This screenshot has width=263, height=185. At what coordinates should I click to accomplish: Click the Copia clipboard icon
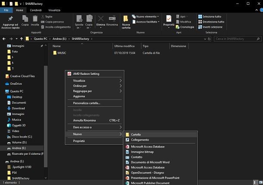click(x=25, y=20)
